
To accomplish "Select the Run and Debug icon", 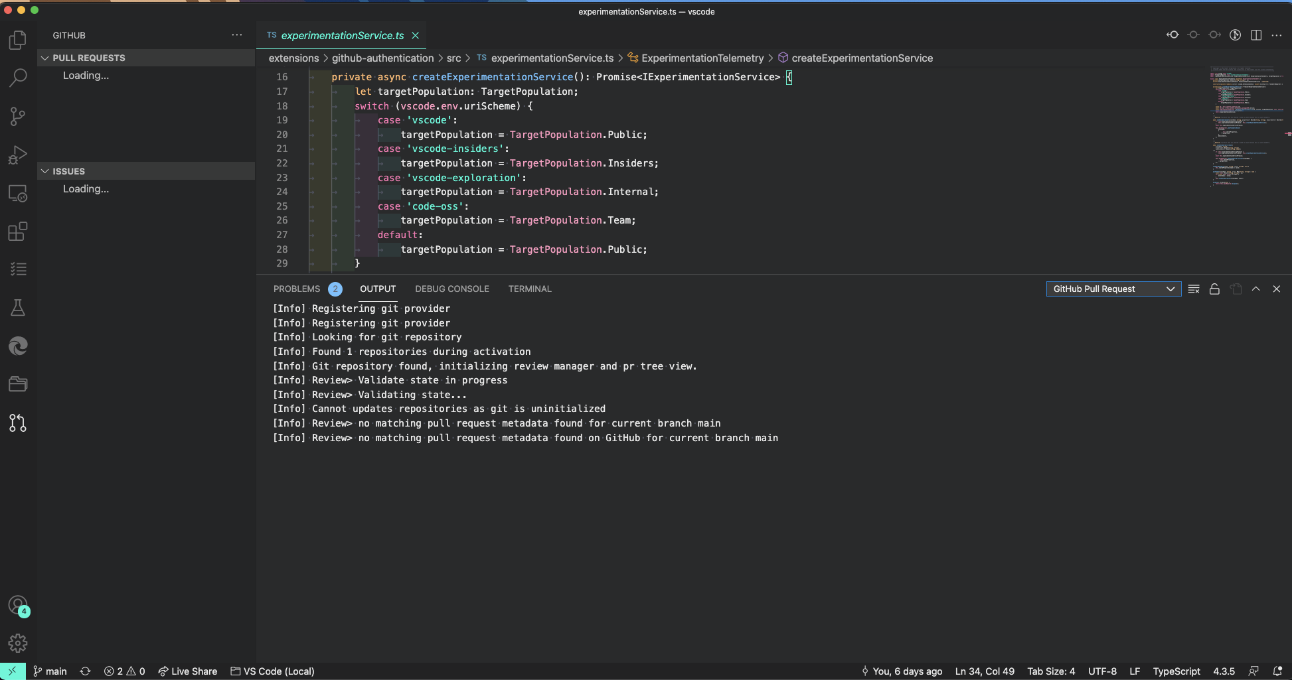I will click(17, 155).
